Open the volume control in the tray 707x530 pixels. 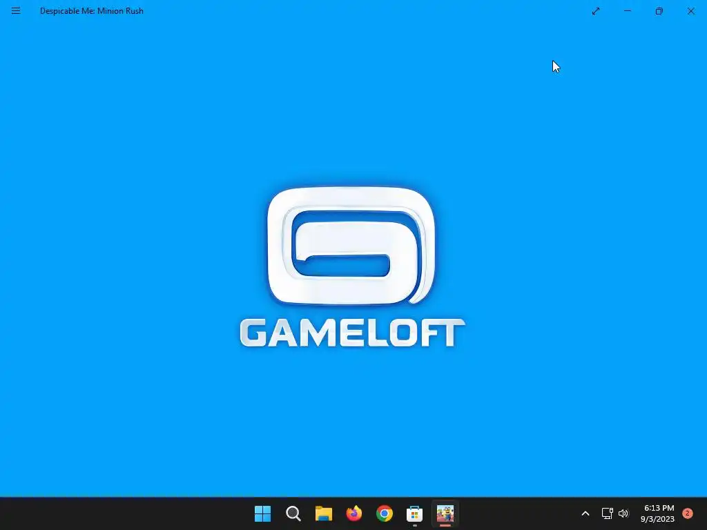click(623, 513)
